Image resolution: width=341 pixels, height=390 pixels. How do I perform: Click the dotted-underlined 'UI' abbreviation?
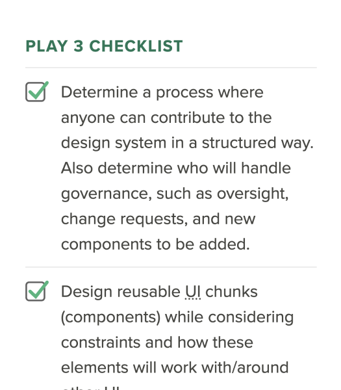[193, 292]
